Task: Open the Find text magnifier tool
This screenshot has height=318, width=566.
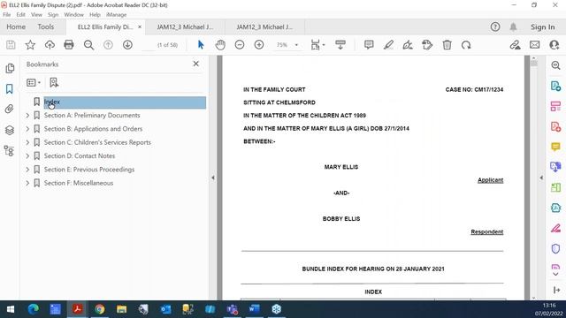Action: tap(88, 45)
